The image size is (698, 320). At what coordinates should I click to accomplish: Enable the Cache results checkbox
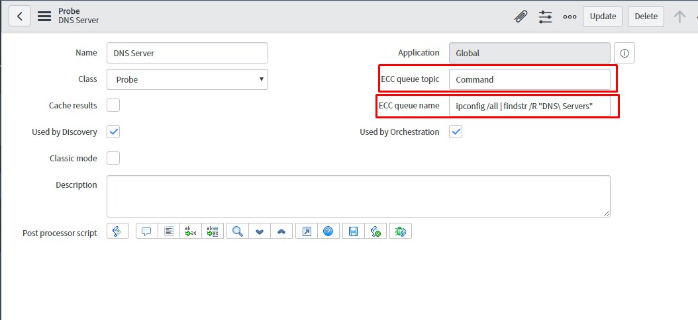click(113, 105)
